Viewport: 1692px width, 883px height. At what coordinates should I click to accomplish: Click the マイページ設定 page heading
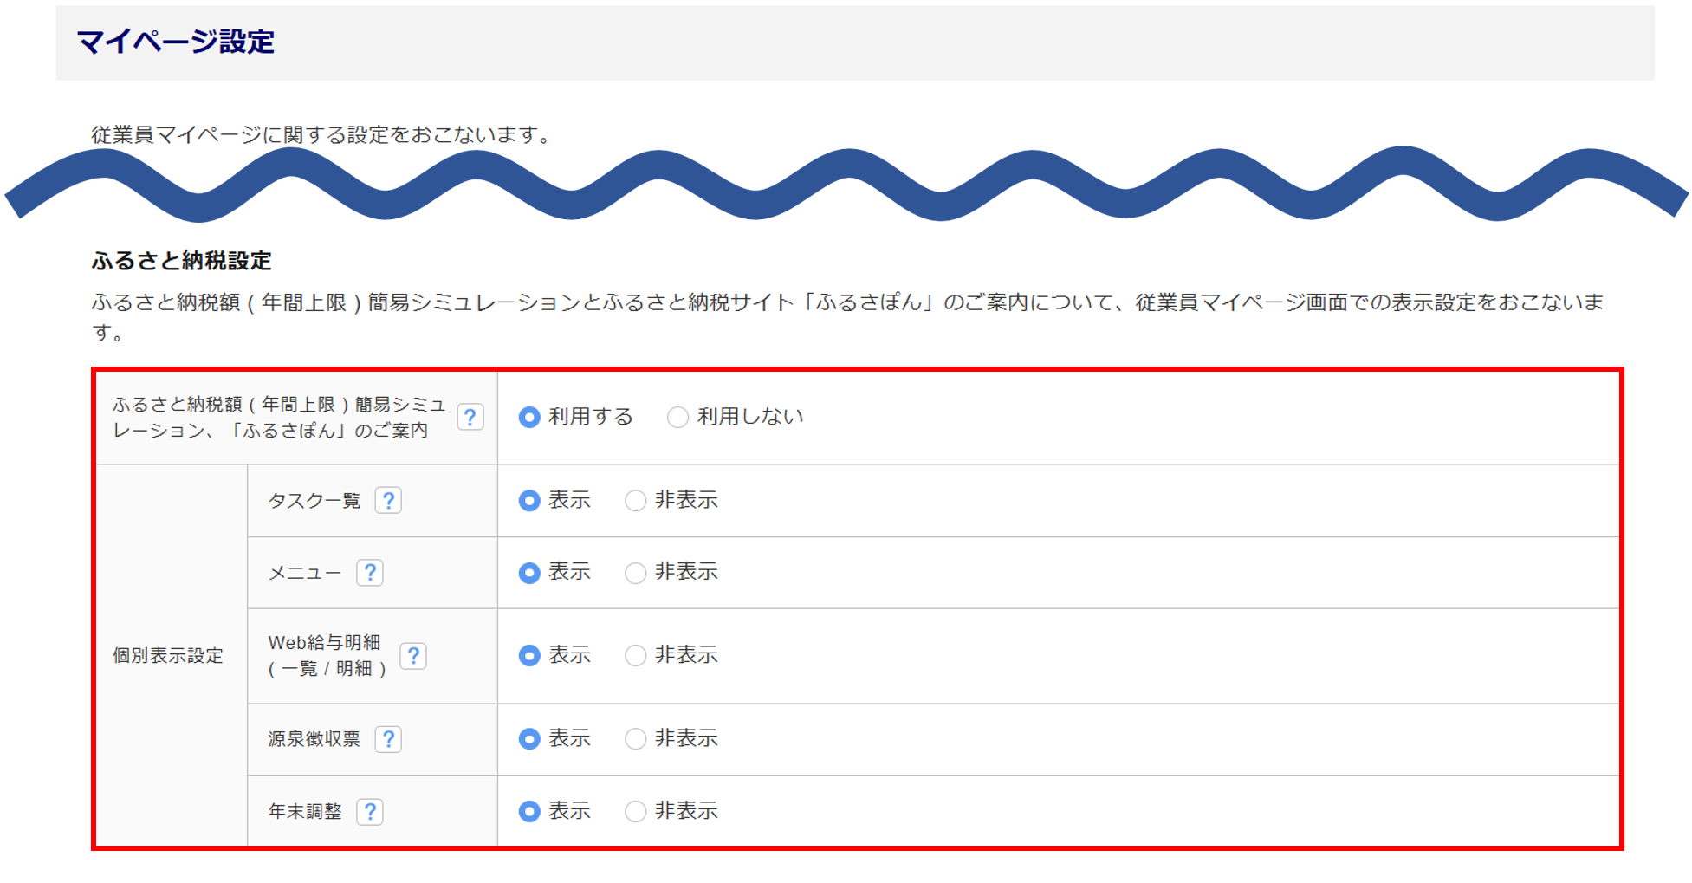coord(176,42)
